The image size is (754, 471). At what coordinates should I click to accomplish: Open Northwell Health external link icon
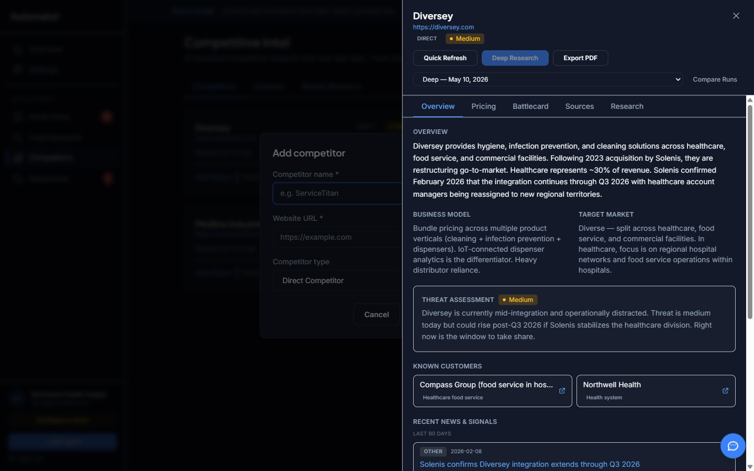(x=725, y=391)
